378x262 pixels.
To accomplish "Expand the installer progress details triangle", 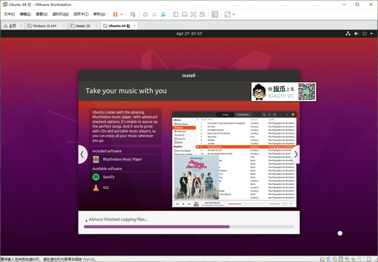I will click(x=86, y=220).
